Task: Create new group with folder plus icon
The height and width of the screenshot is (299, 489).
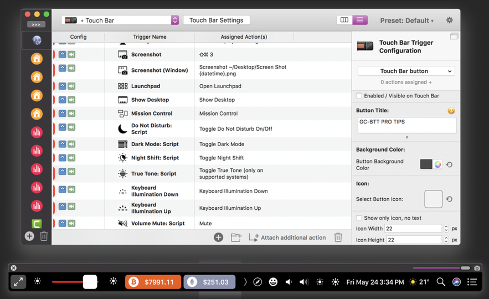Action: pos(236,238)
